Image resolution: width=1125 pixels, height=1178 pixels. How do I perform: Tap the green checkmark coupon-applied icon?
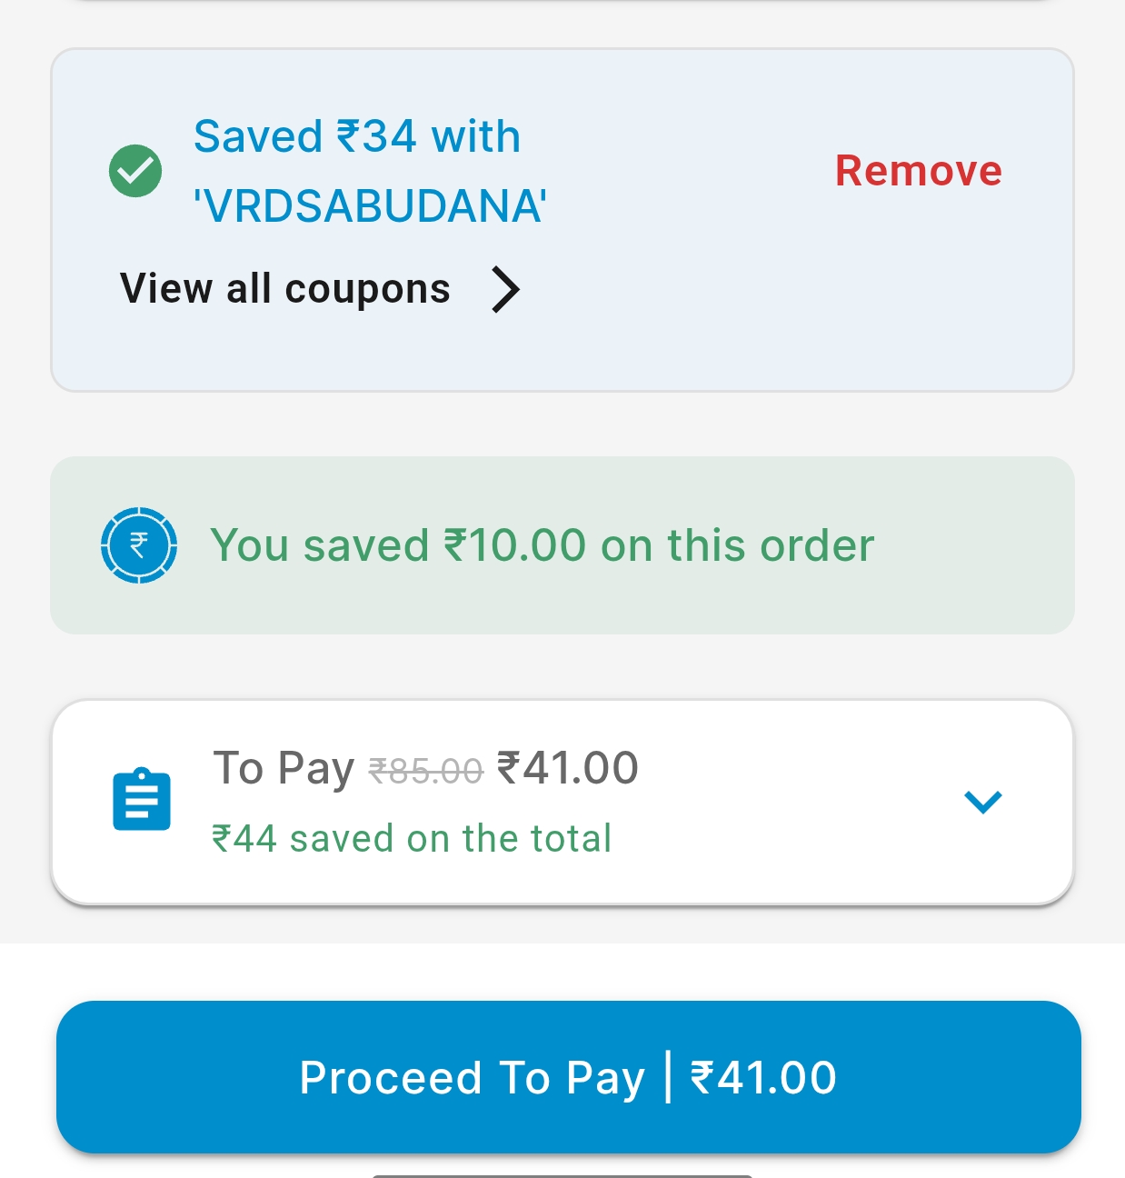tap(135, 171)
